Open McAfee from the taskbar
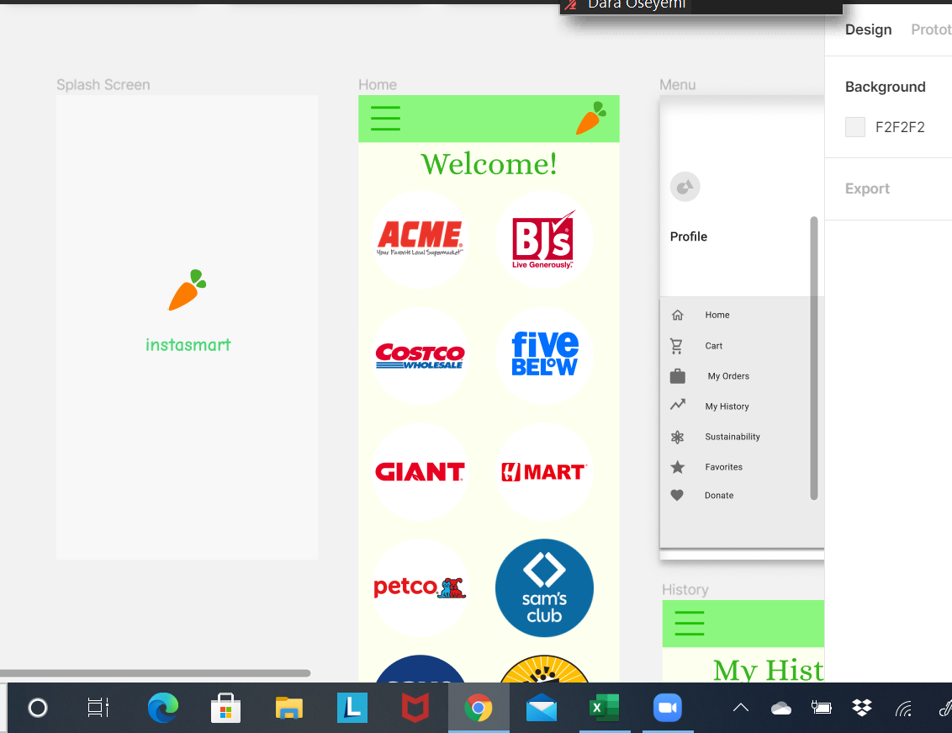Screen dimensions: 952x733 (x=415, y=708)
